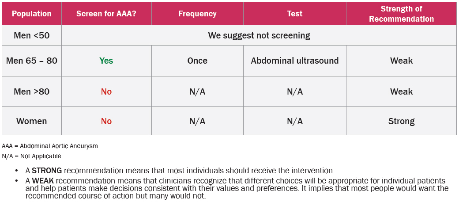The height and width of the screenshot is (202, 459).
Task: Click the 'Women' row label
Action: pyautogui.click(x=32, y=121)
